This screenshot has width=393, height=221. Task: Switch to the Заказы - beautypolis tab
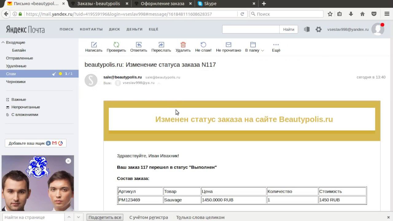99,4
